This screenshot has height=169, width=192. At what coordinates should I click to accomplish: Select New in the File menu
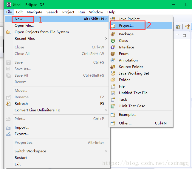tap(57, 19)
